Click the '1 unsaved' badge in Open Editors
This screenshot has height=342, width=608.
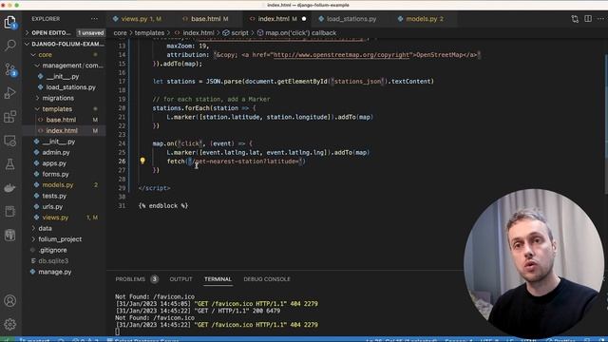(90, 33)
